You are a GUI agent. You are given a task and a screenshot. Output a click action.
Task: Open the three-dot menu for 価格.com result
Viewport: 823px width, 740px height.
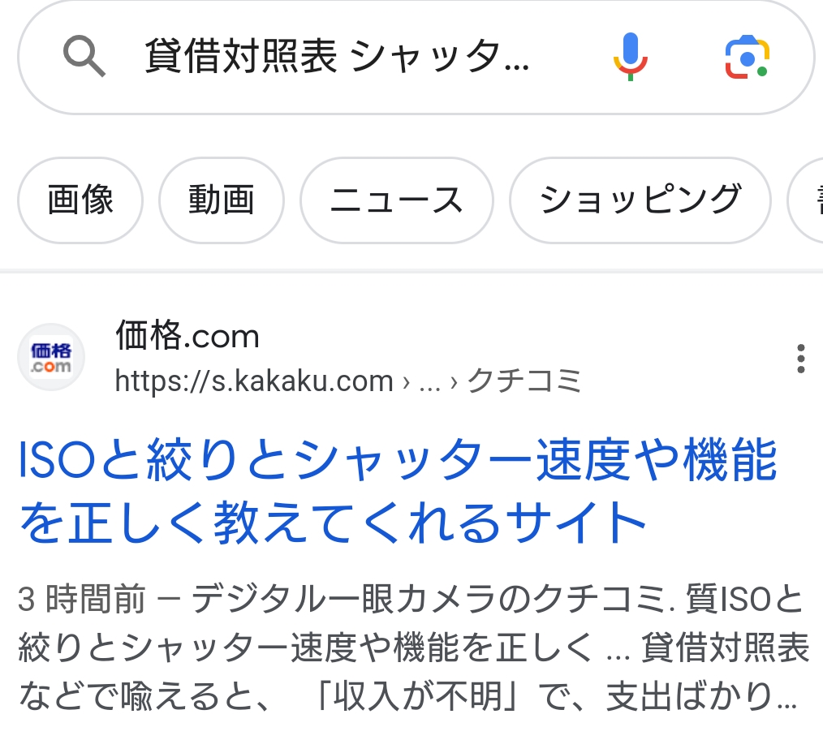tap(800, 358)
